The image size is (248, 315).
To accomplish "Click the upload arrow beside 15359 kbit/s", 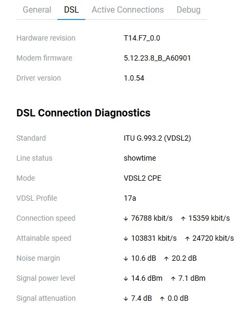I will point(183,219).
